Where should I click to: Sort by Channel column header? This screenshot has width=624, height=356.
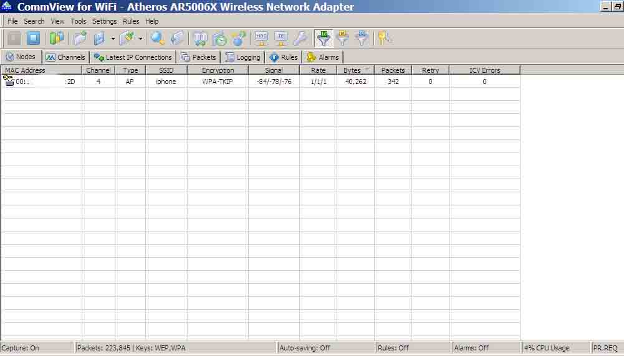(98, 70)
